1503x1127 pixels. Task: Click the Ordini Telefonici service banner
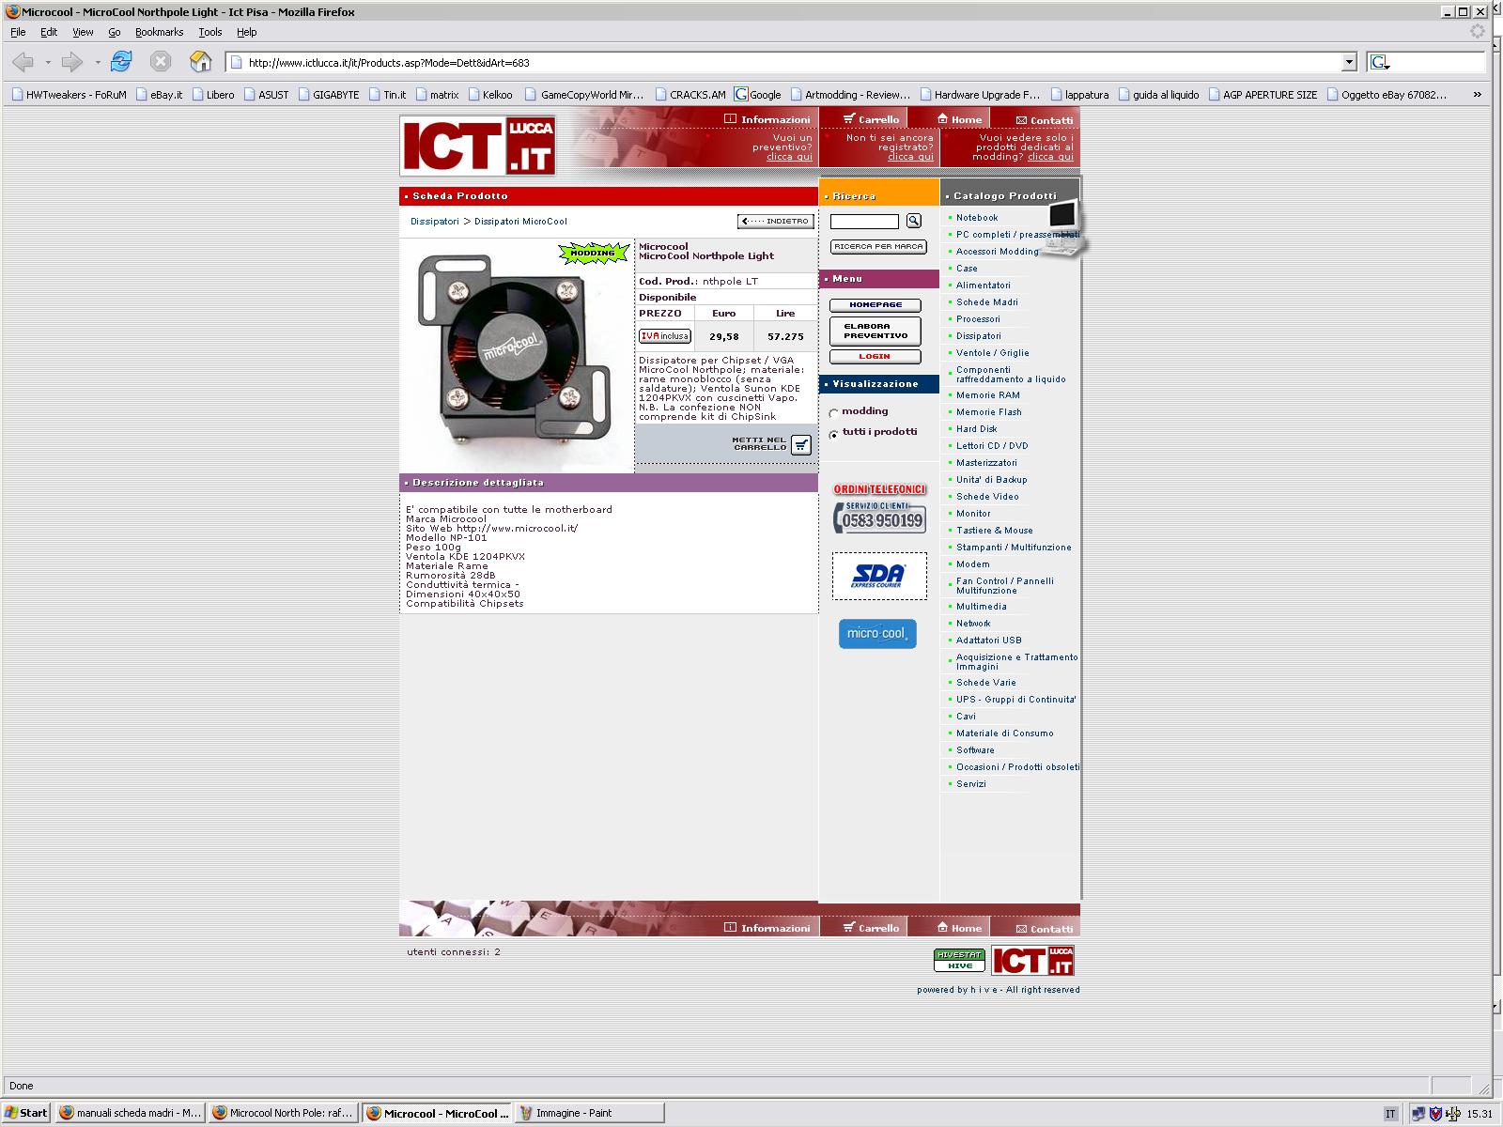coord(879,508)
